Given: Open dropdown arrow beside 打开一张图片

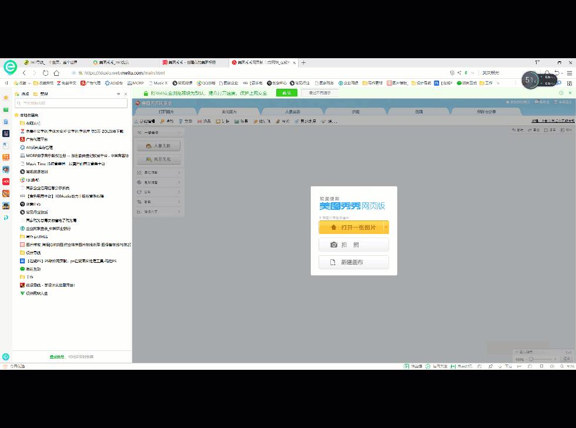Looking at the screenshot, I should tap(386, 227).
